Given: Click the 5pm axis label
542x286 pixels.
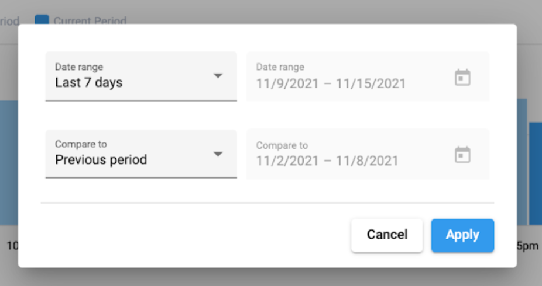Looking at the screenshot, I should 528,246.
